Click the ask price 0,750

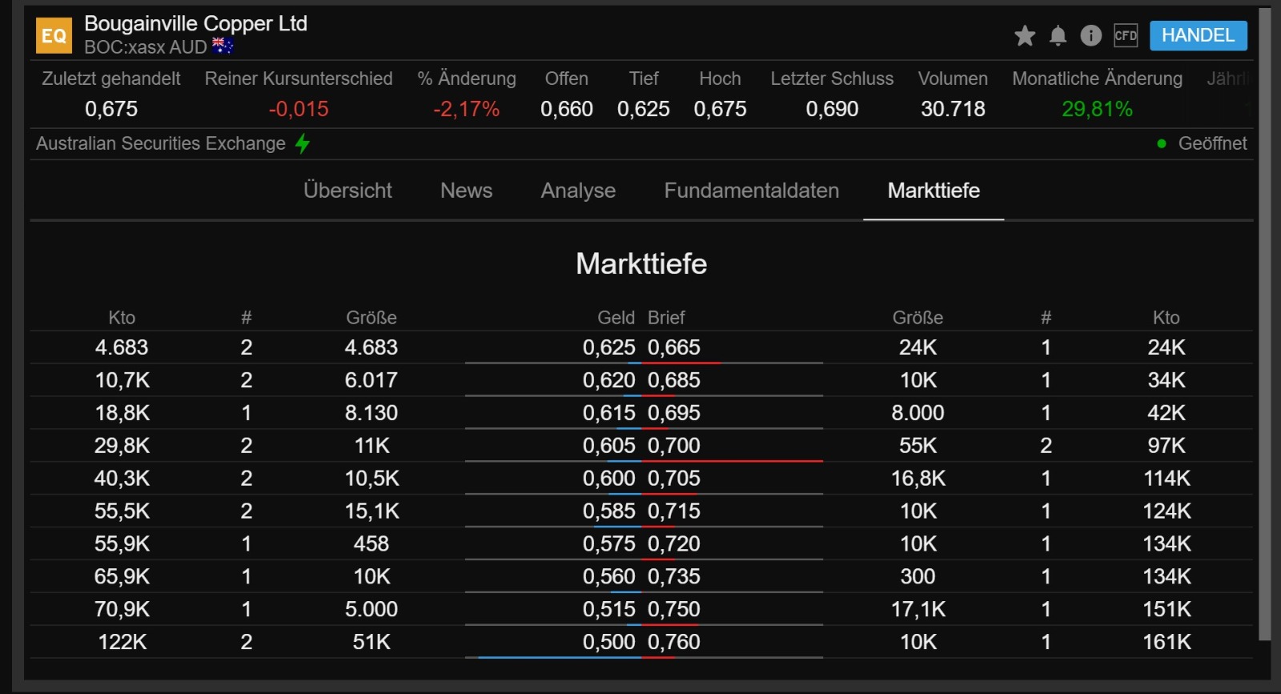674,610
